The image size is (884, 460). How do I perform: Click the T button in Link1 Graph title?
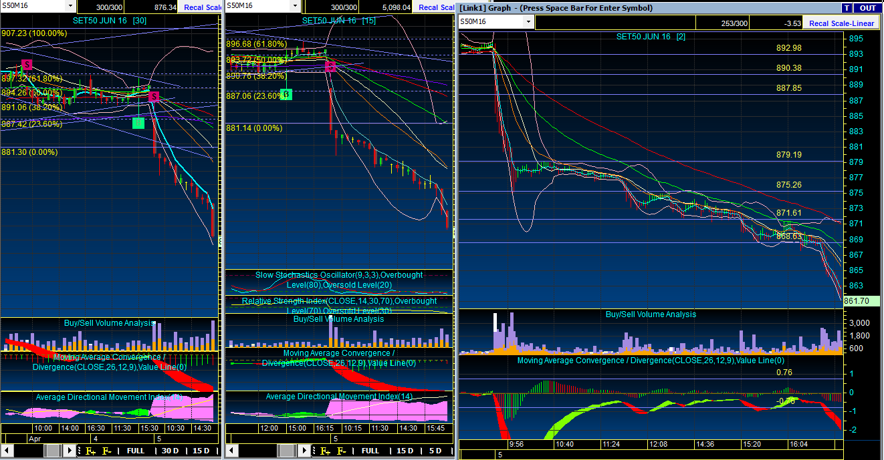point(847,8)
